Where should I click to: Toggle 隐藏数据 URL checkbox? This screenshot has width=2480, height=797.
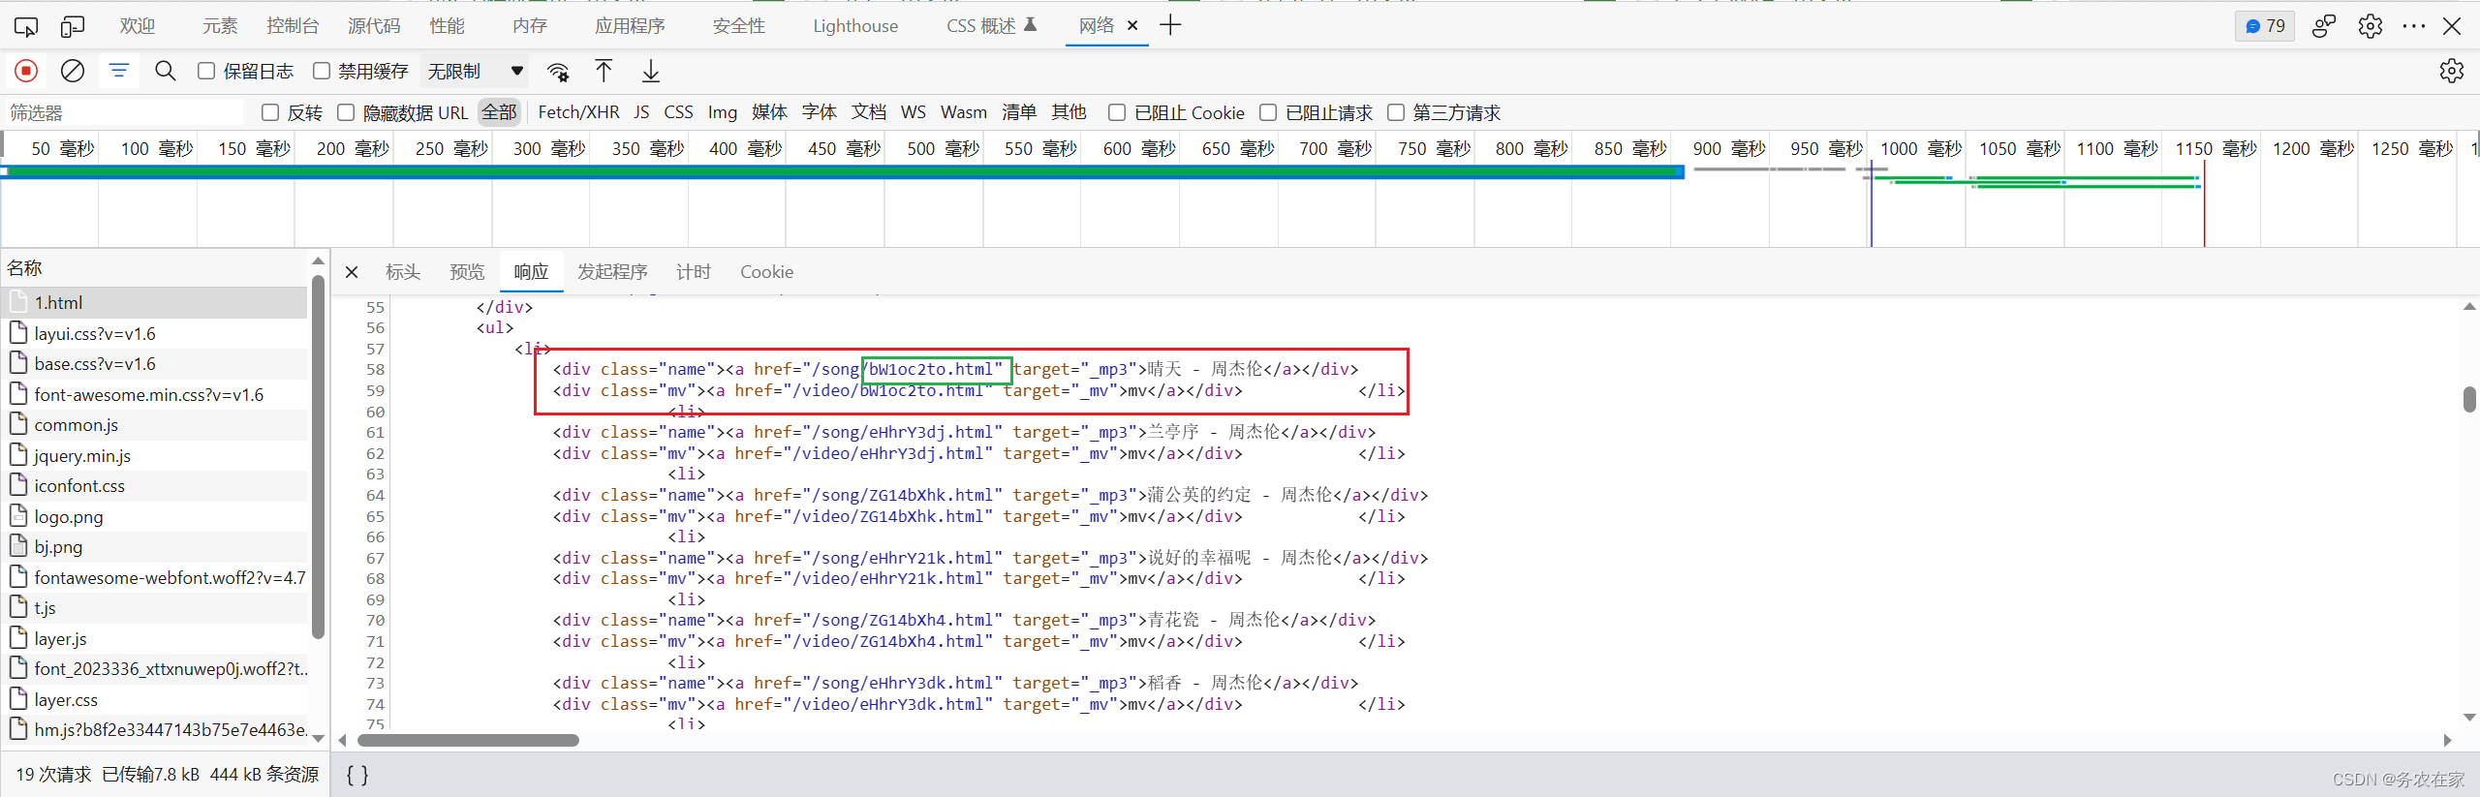pos(346,112)
